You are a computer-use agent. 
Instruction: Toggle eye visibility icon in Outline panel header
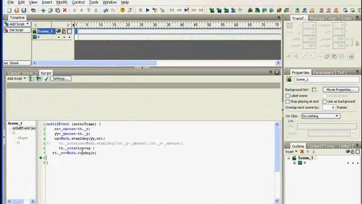[x=348, y=152]
